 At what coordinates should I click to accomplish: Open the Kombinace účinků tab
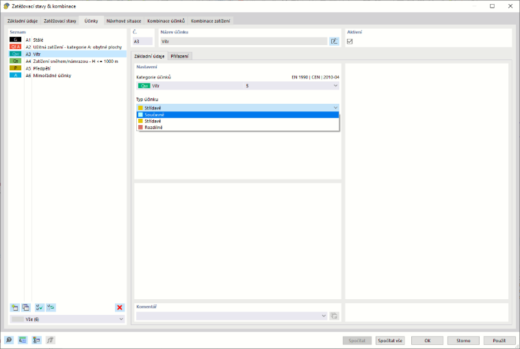click(166, 21)
